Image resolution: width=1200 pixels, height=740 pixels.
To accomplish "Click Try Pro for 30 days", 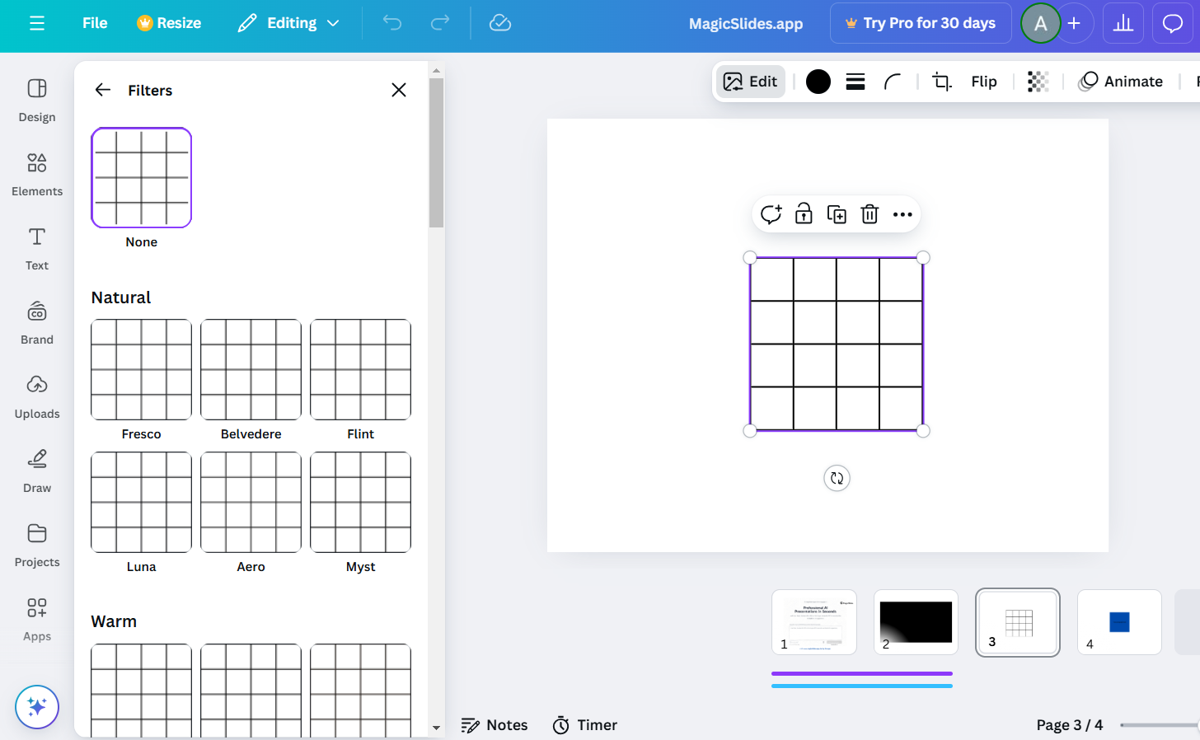I will [921, 23].
